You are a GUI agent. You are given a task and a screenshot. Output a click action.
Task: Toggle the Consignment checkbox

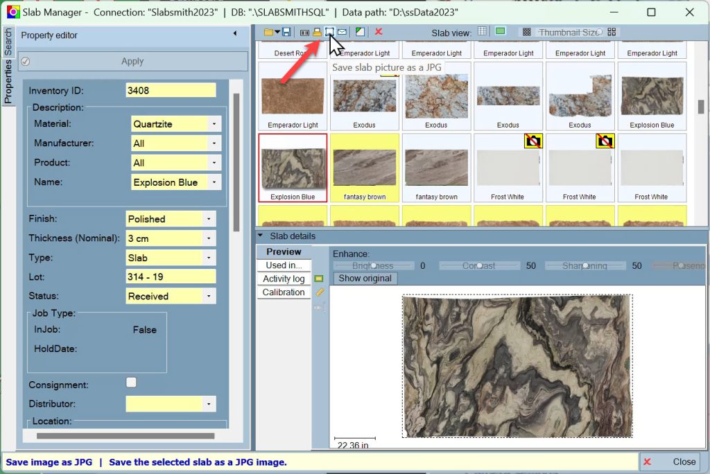pos(131,383)
